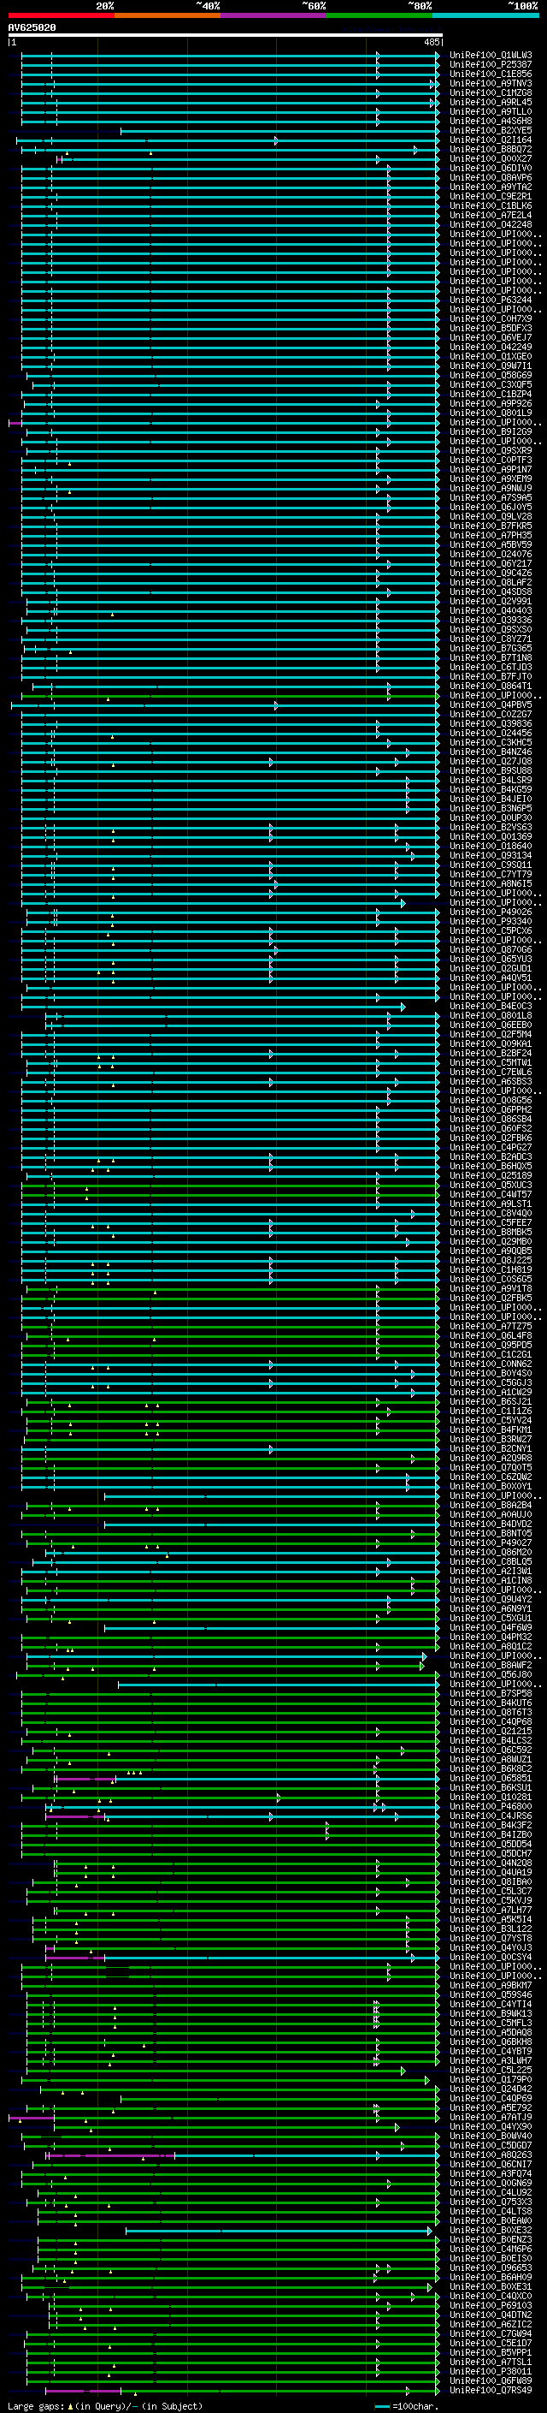
Task: Open hit UniRef100_O42248
Action: click(x=491, y=224)
